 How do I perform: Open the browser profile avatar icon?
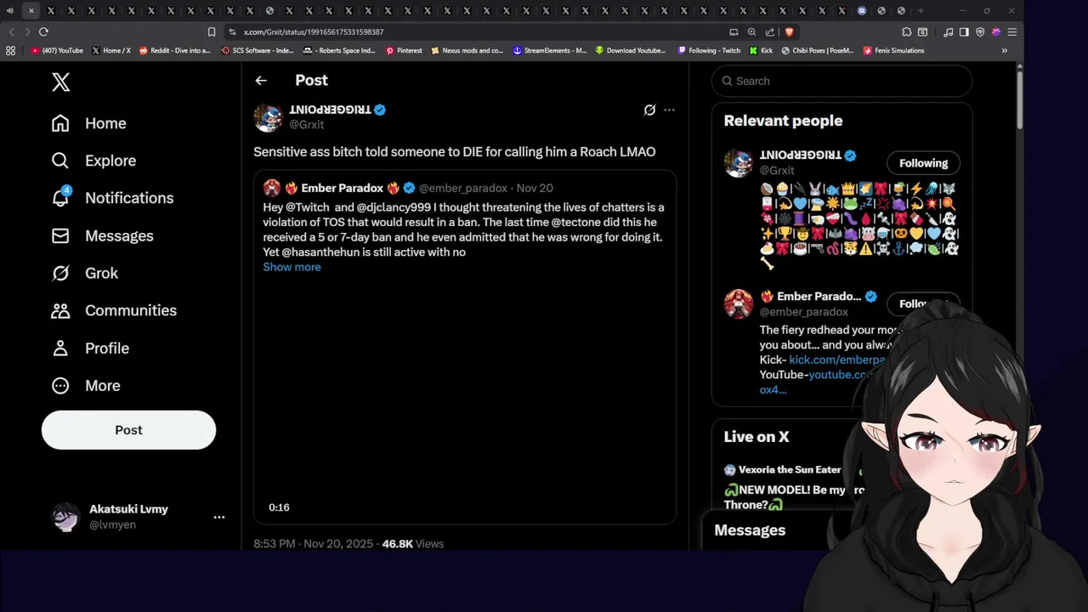(x=996, y=31)
